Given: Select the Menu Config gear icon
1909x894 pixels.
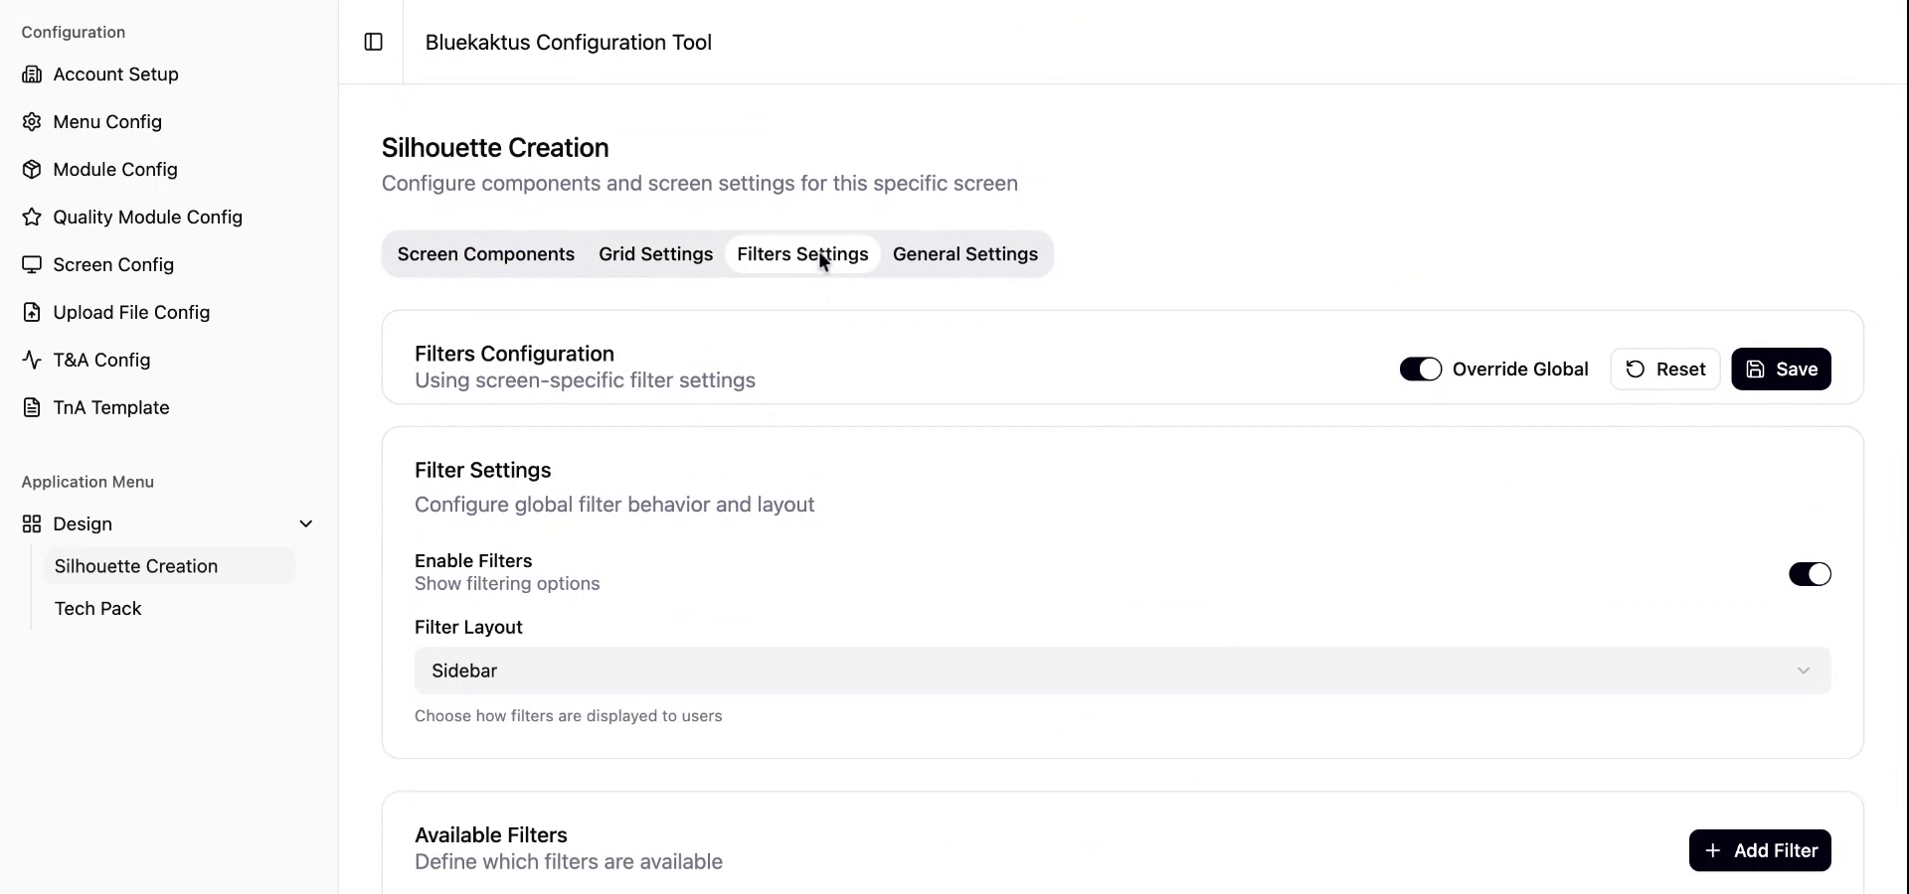Looking at the screenshot, I should [x=33, y=121].
